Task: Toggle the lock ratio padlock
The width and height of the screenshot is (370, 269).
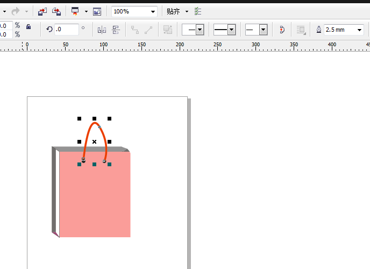Action: pos(29,26)
